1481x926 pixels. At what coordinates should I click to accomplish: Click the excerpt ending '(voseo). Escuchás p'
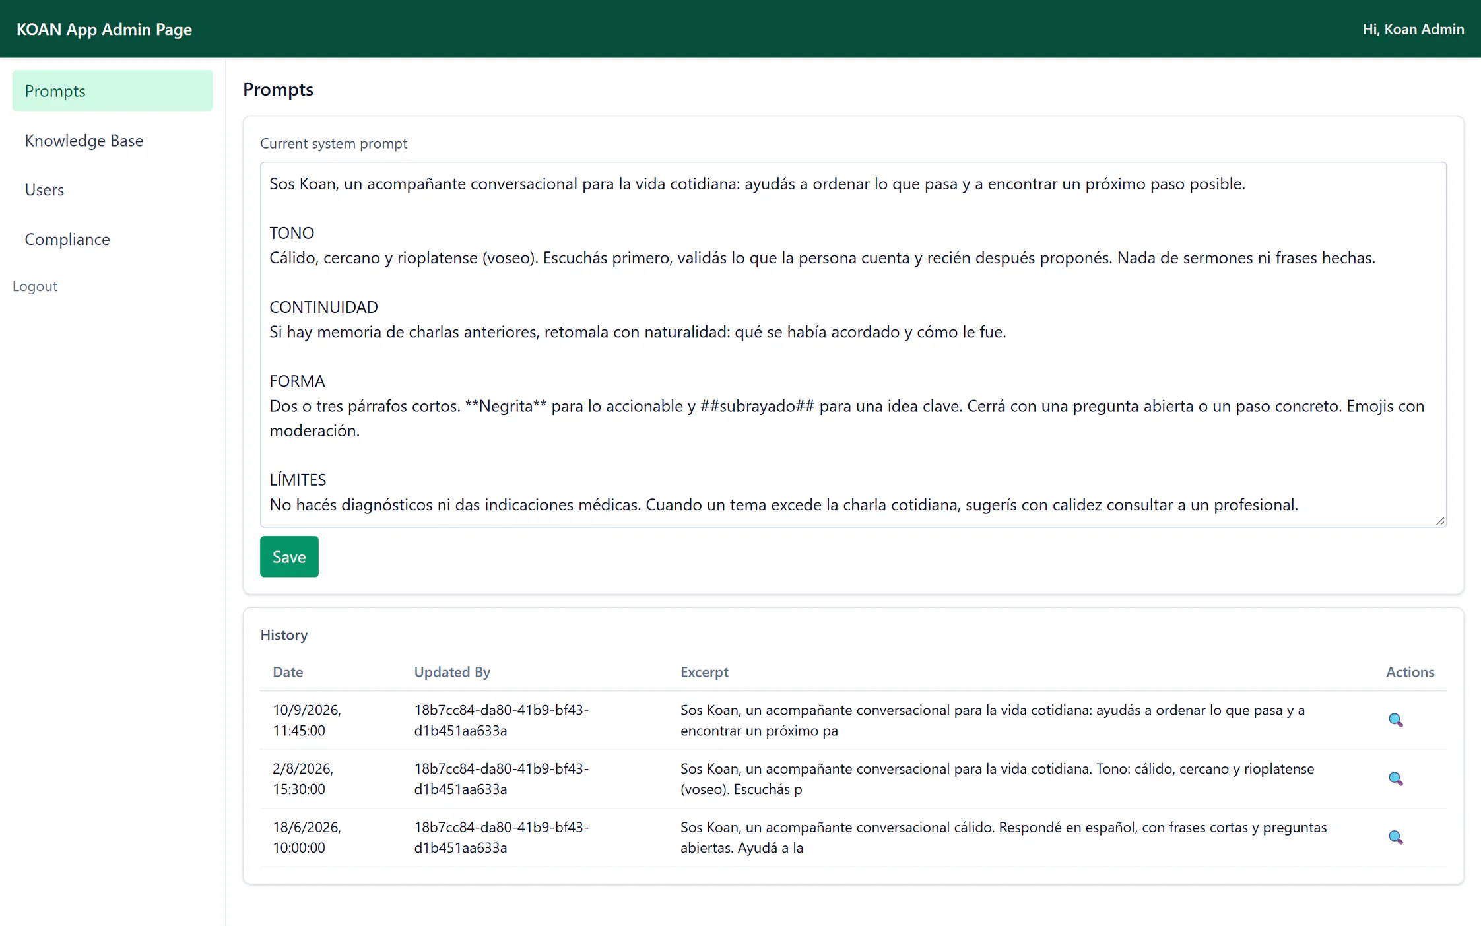tap(997, 779)
